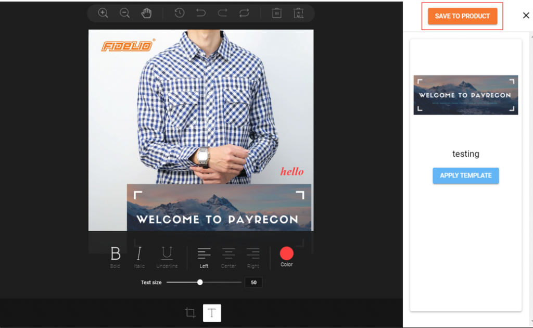Align text Right
The width and height of the screenshot is (533, 328).
(253, 258)
